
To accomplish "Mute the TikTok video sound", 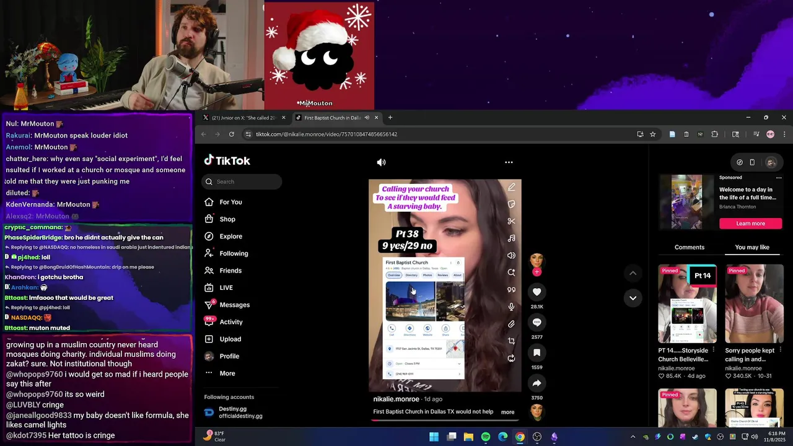I will click(x=381, y=162).
